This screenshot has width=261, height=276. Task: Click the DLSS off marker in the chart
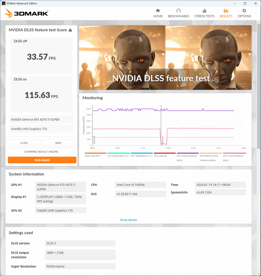click(x=94, y=140)
